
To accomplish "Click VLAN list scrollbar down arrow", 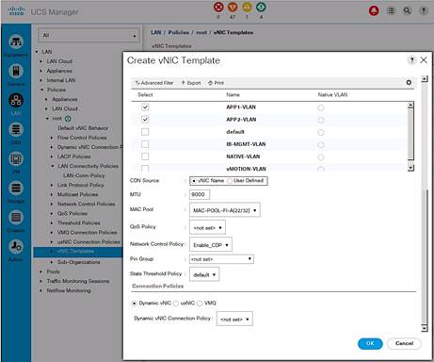I will click(410, 168).
